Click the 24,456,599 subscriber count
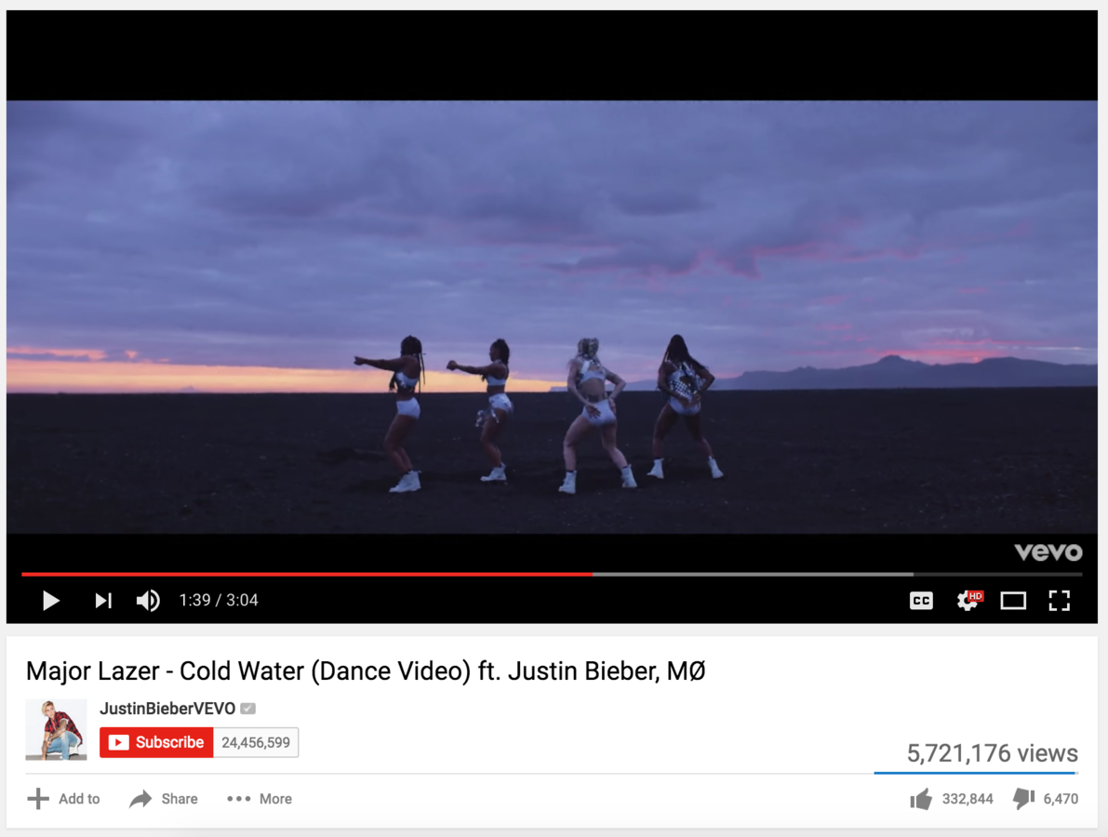 click(x=256, y=742)
